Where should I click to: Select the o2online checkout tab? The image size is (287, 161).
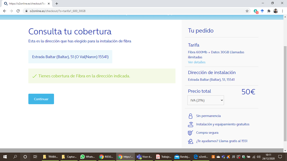click(x=27, y=4)
